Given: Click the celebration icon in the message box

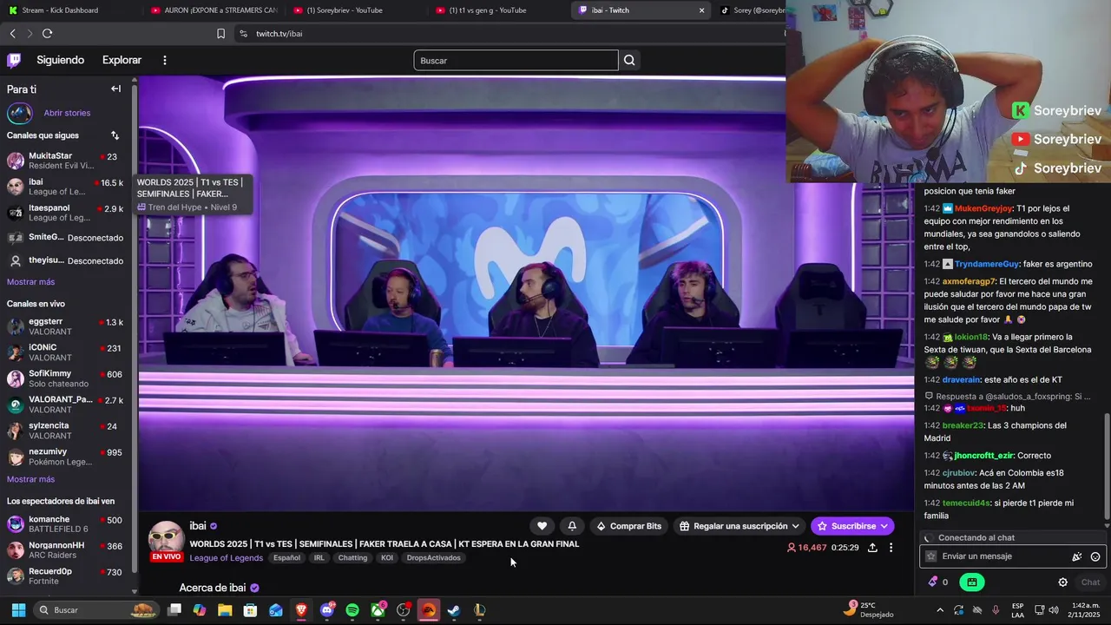Looking at the screenshot, I should (1077, 556).
